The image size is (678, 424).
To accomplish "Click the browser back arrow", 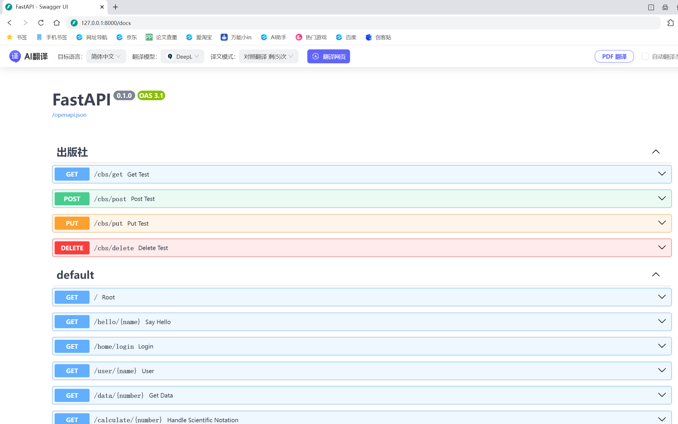I will coord(10,23).
